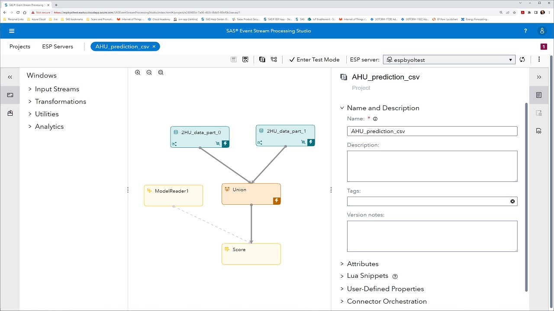Open the SAS bookmarks folder
Image resolution: width=554 pixels, height=311 pixels.
pyautogui.click(x=72, y=19)
